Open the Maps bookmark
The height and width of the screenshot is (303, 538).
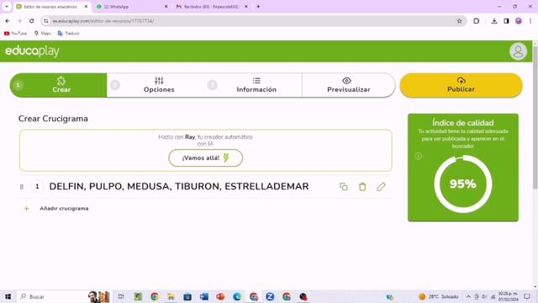click(42, 34)
